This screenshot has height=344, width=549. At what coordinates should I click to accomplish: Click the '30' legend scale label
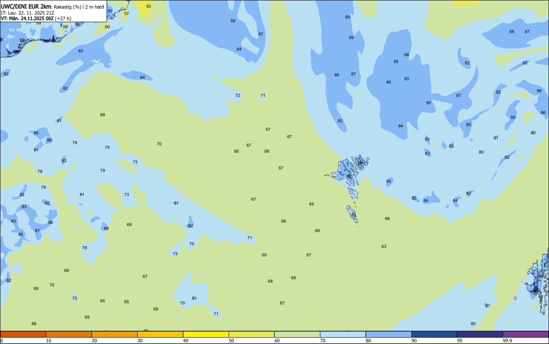click(x=140, y=341)
